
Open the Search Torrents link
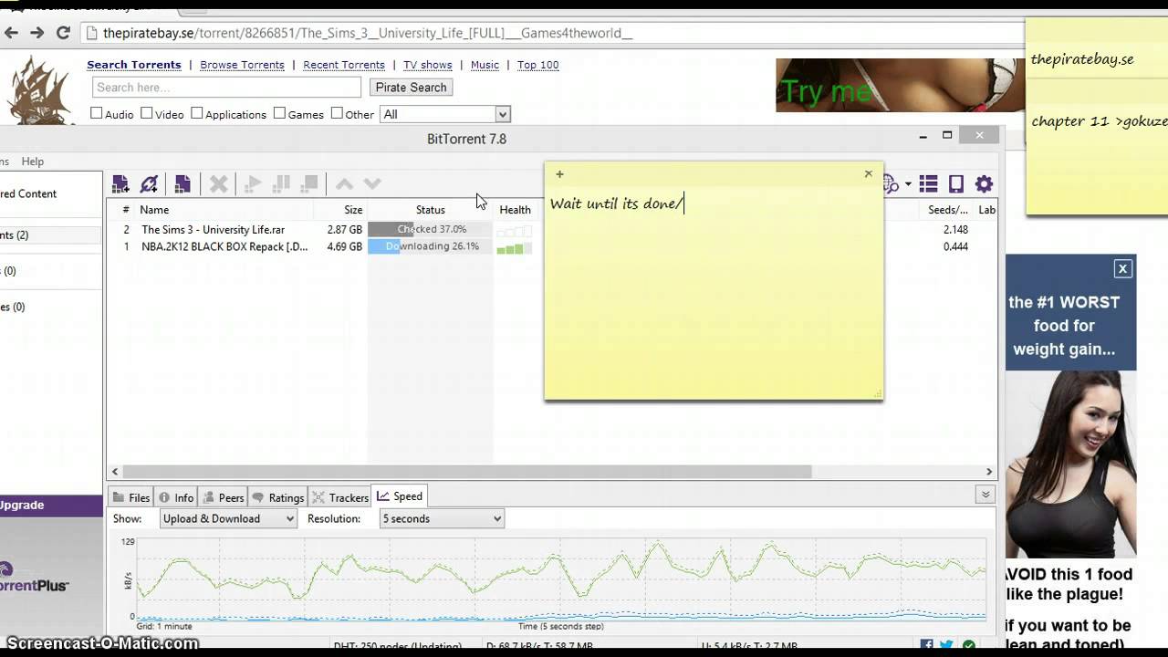tap(134, 65)
